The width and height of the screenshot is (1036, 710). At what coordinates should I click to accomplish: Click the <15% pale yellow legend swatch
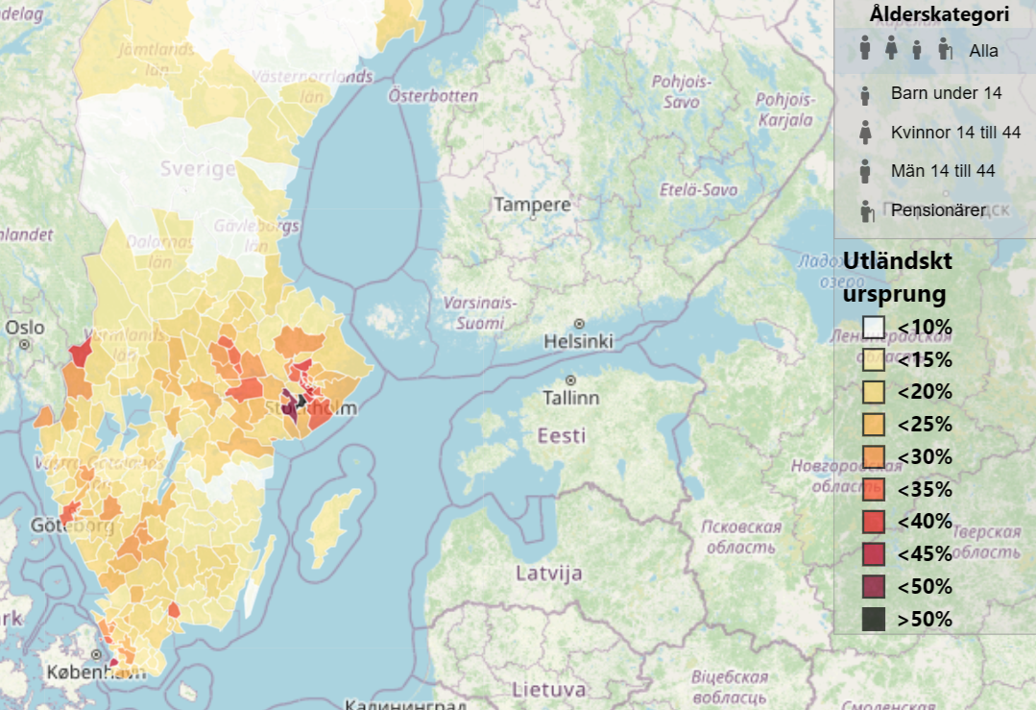[873, 360]
